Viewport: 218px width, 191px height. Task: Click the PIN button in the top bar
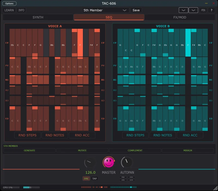point(203,10)
